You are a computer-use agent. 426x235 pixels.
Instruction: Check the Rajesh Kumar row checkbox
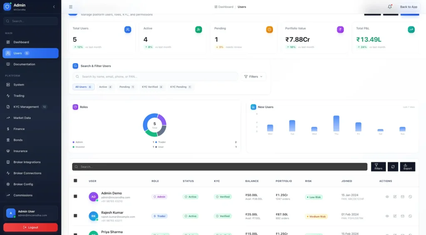click(76, 216)
